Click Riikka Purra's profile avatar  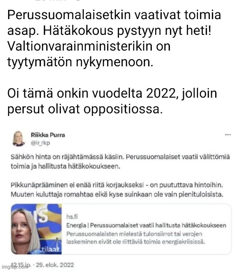18,139
